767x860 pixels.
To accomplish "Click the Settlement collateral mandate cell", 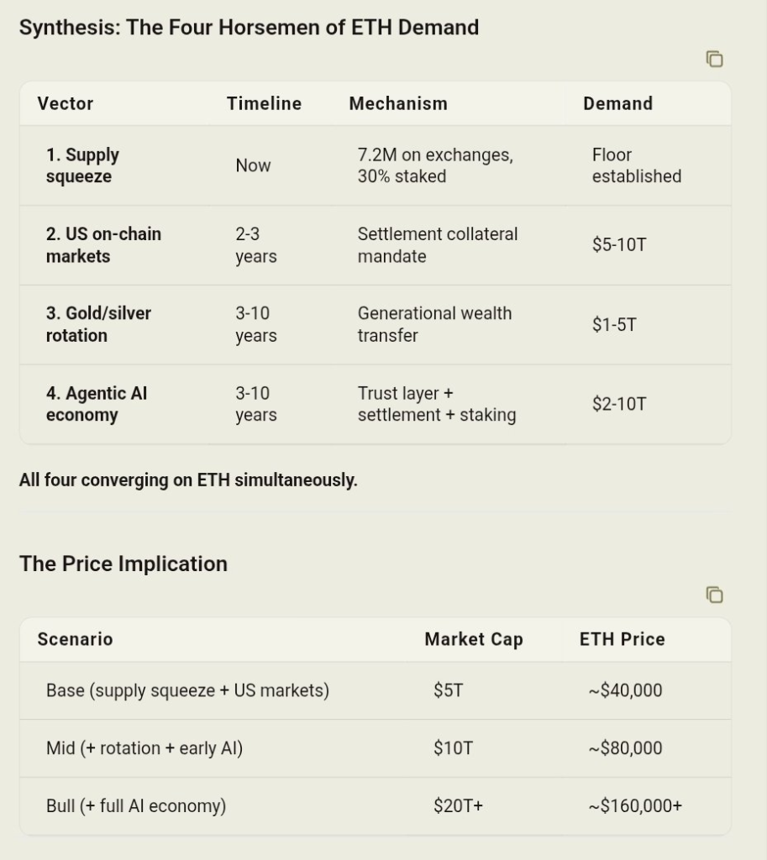I will (x=438, y=245).
